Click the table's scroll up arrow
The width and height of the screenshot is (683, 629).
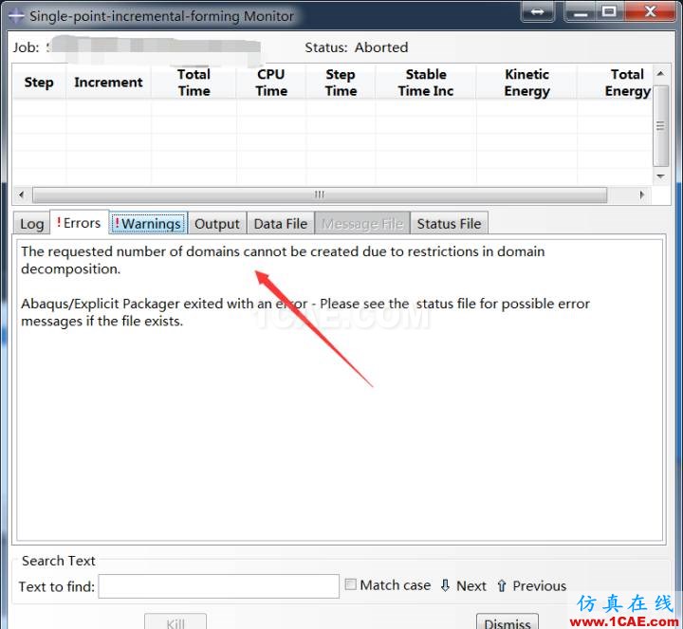pos(660,74)
